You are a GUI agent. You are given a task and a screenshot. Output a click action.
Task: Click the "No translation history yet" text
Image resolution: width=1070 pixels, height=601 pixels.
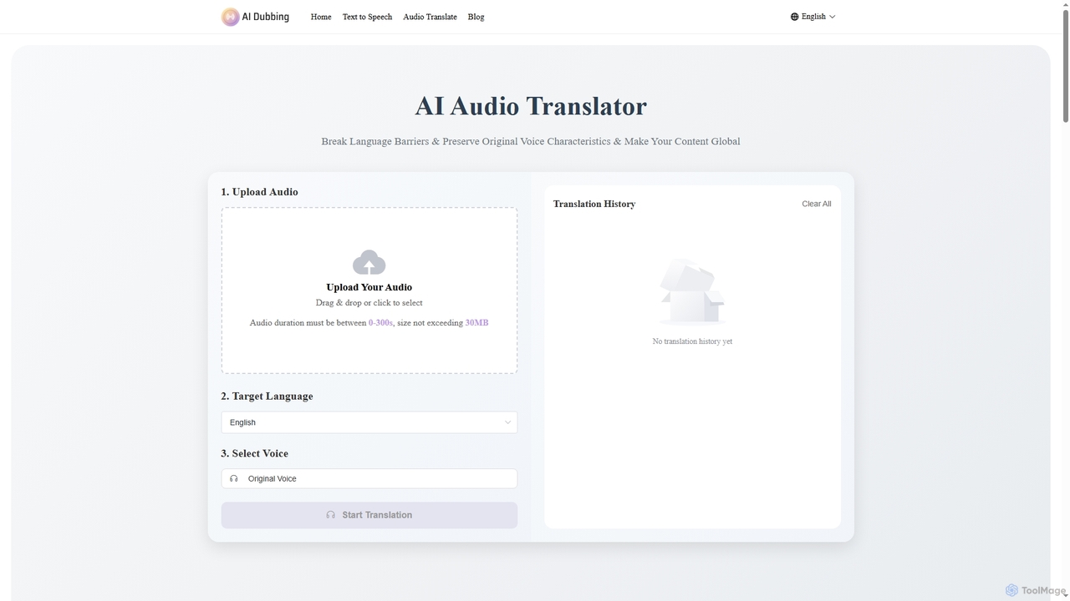[x=692, y=341]
